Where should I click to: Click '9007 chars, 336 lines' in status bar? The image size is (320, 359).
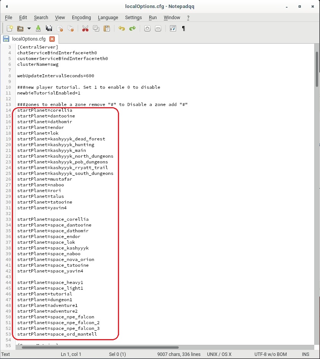click(x=179, y=354)
